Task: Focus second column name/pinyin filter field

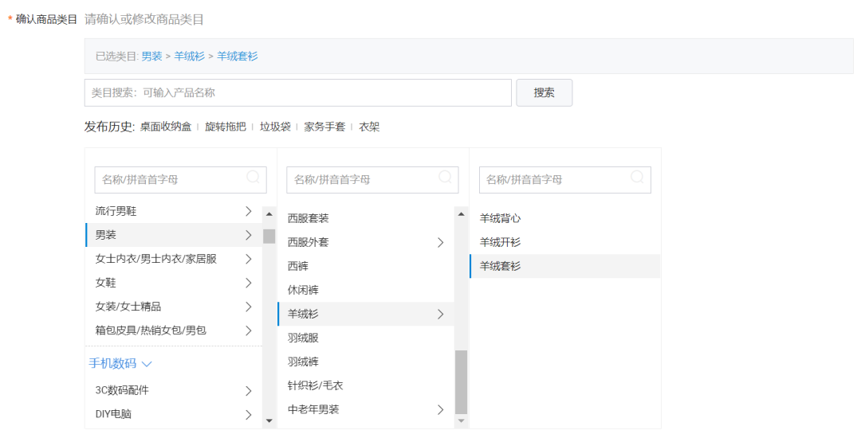Action: tap(372, 180)
